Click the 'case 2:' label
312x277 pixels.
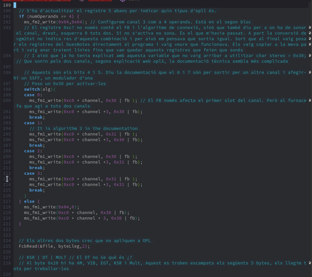[33, 151]
